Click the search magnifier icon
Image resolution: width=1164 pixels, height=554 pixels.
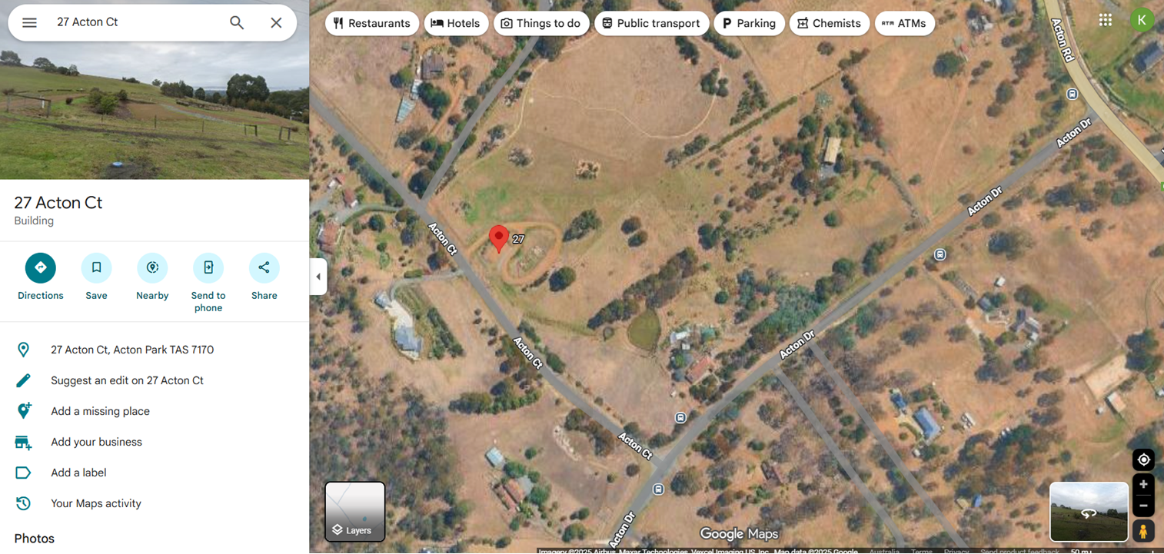pyautogui.click(x=237, y=22)
